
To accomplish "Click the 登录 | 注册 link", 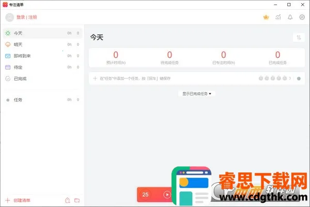I will click(27, 17).
